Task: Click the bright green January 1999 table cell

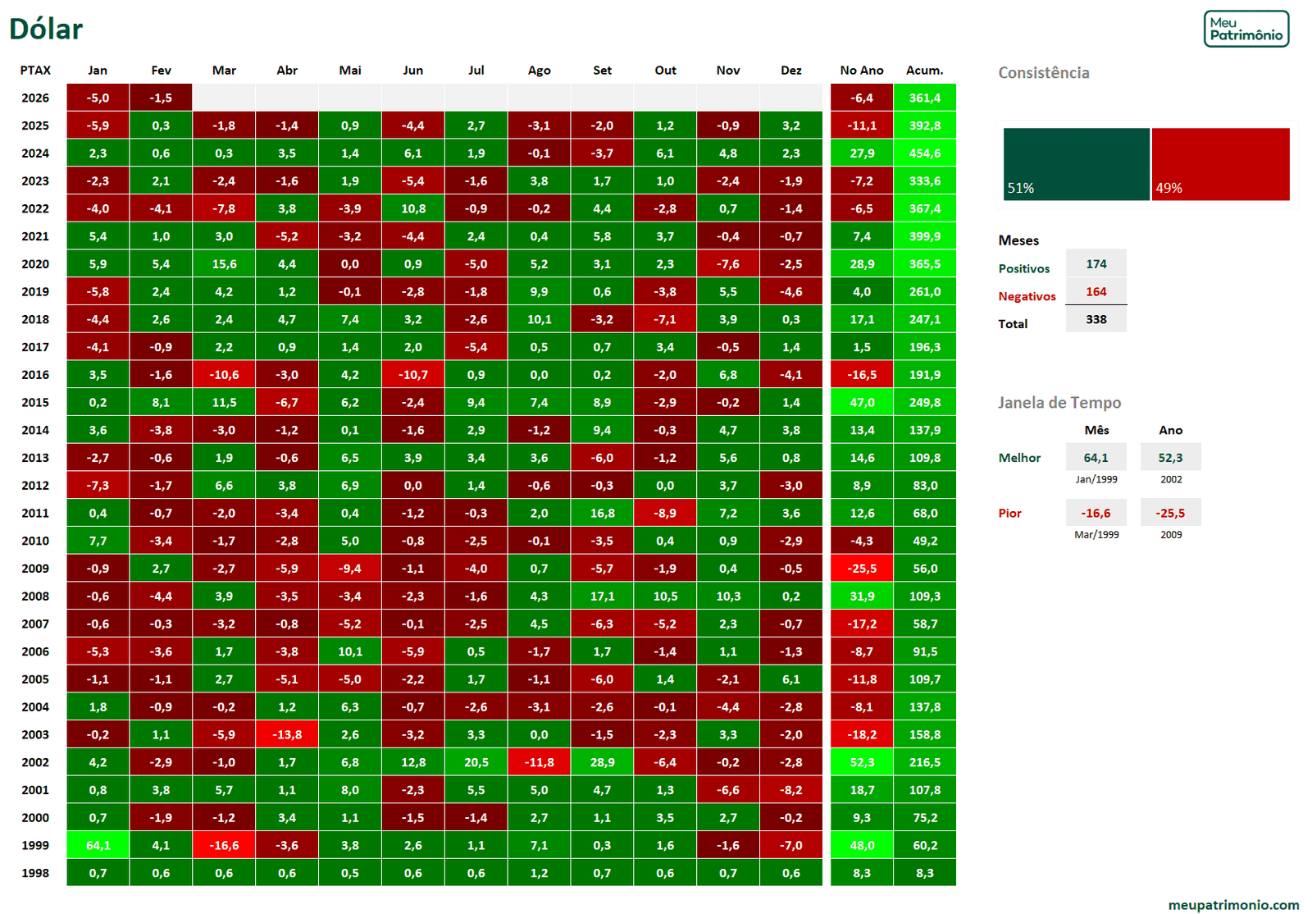Action: click(98, 845)
